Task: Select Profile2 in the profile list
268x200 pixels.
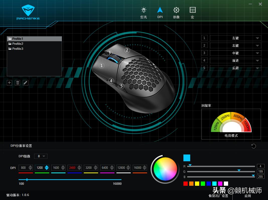Action: (18, 44)
